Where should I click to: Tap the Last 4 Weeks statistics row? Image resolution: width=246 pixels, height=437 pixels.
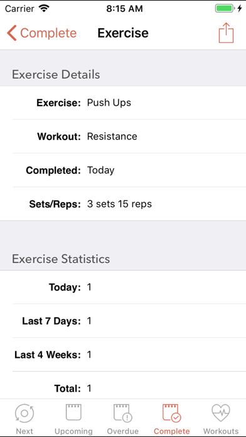tap(123, 355)
